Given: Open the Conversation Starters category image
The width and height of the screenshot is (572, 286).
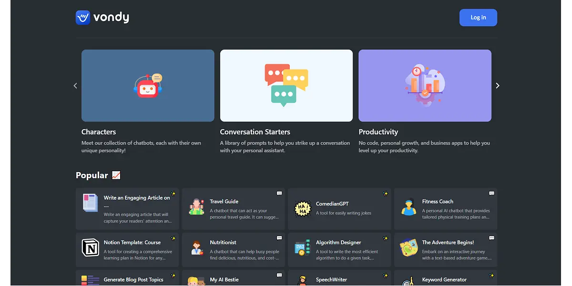Looking at the screenshot, I should [286, 86].
